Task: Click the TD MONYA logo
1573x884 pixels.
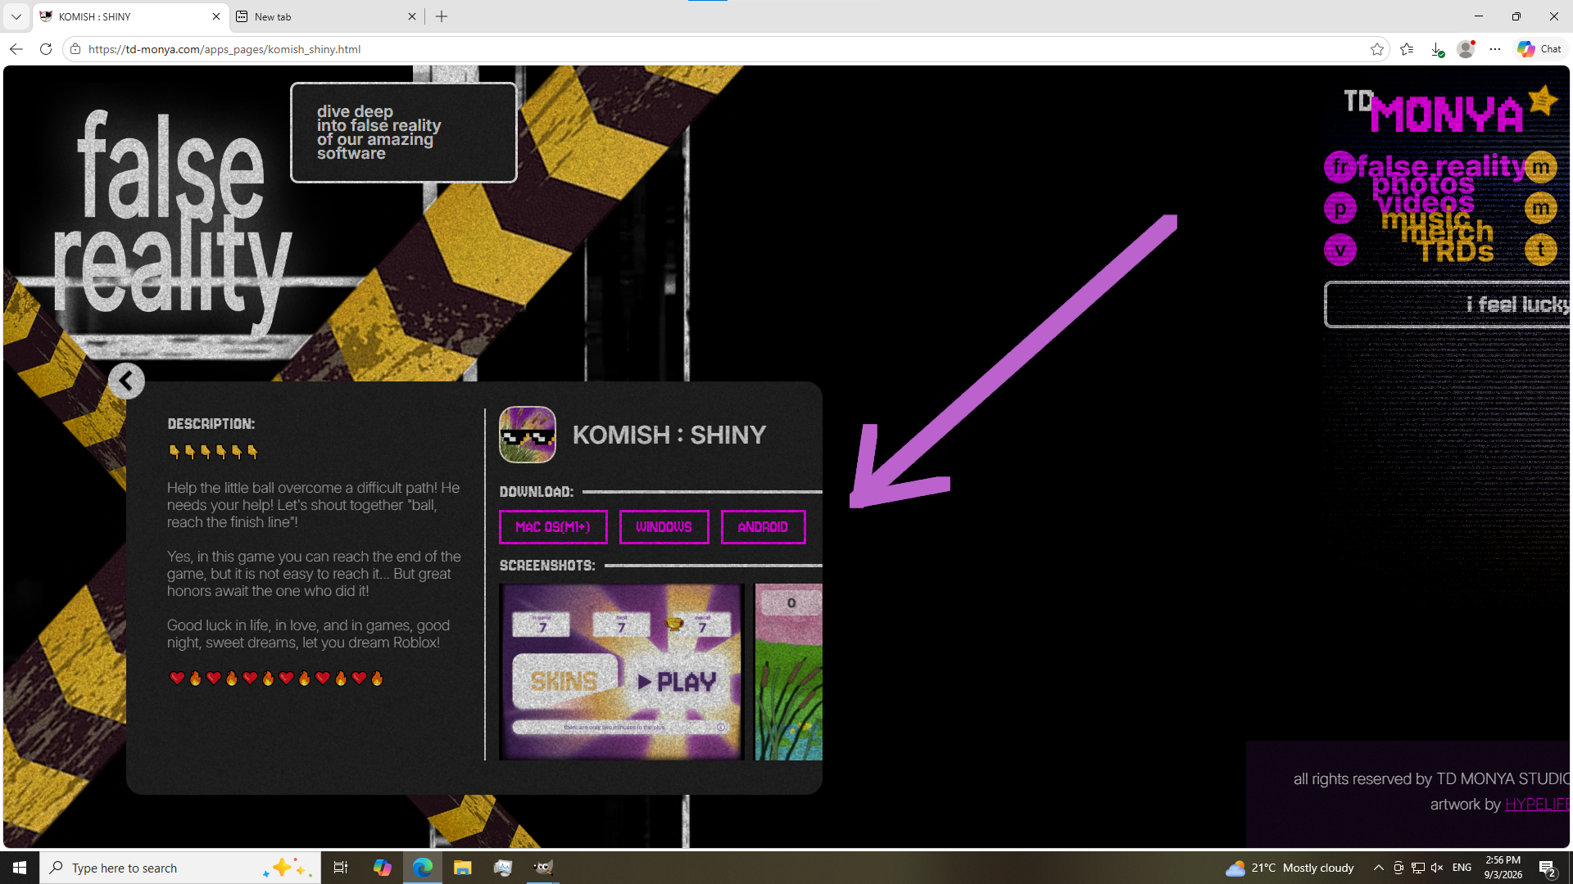Action: point(1450,110)
